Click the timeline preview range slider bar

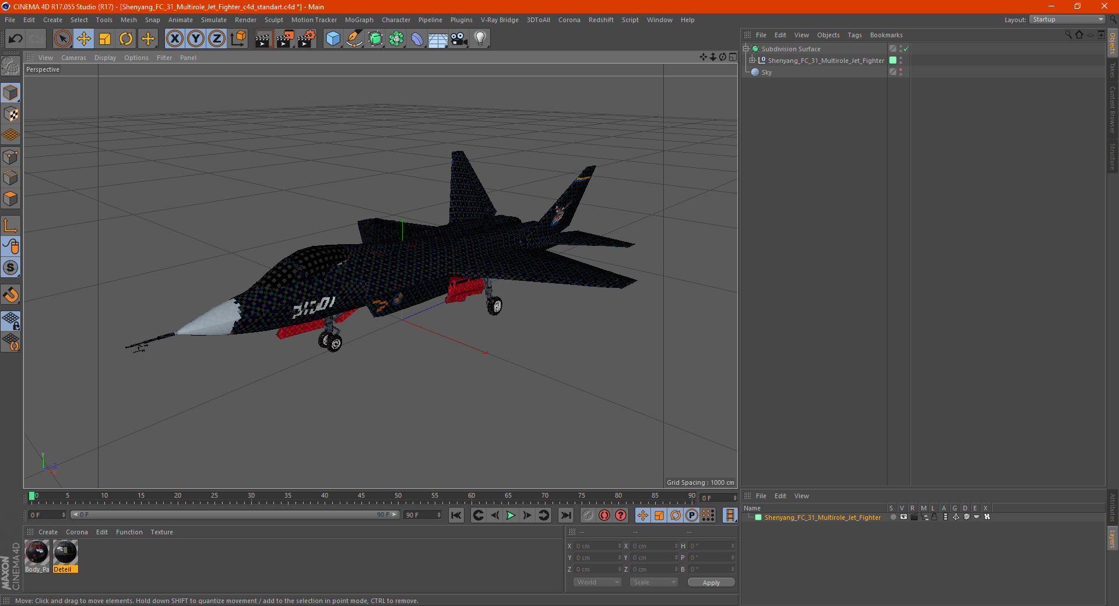click(235, 515)
